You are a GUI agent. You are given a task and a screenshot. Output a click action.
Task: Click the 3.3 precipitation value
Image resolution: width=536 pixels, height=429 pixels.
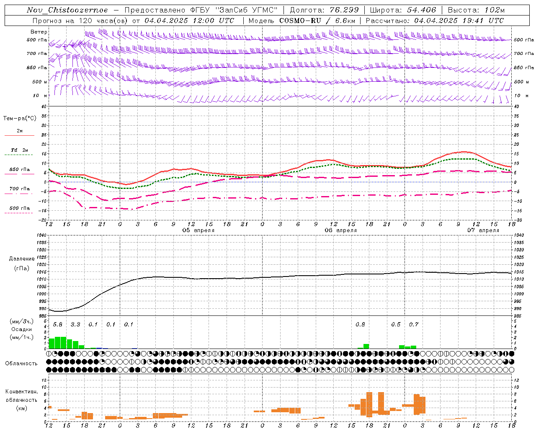[x=75, y=324]
